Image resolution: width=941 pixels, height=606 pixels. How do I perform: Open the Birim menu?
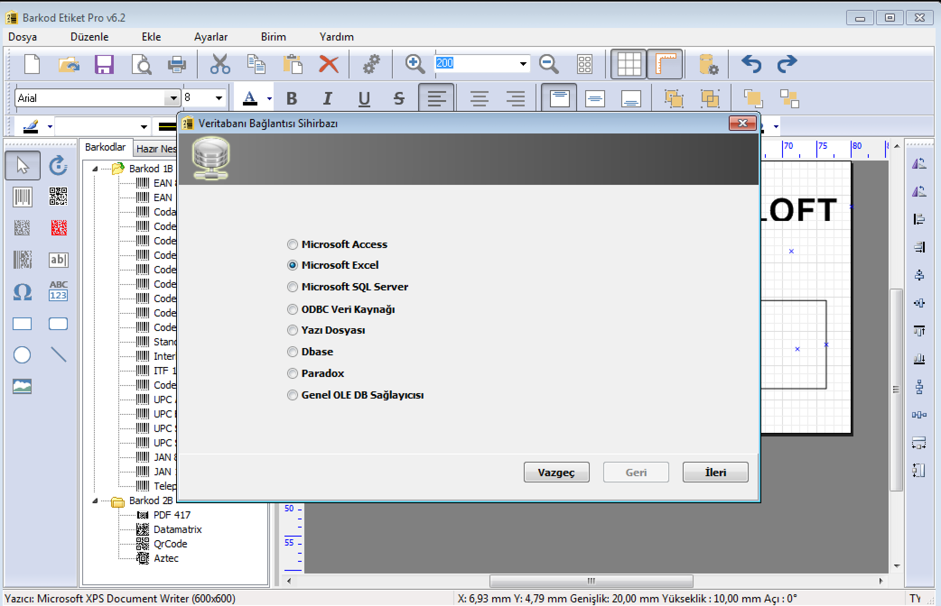point(273,37)
